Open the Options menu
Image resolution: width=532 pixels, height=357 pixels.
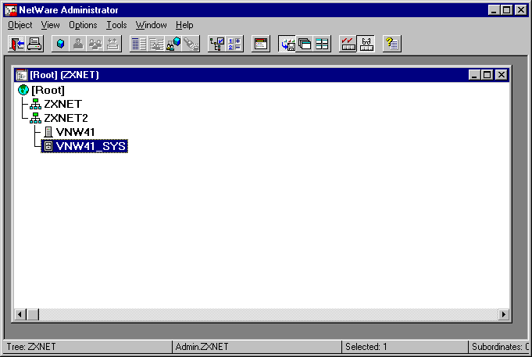pyautogui.click(x=83, y=25)
